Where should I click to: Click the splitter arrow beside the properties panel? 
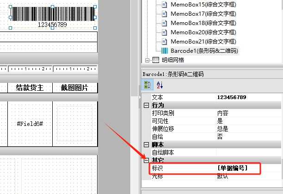pyautogui.click(x=140, y=97)
